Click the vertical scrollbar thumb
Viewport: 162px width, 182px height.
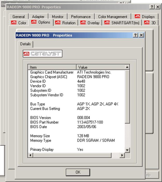[x=127, y=96]
